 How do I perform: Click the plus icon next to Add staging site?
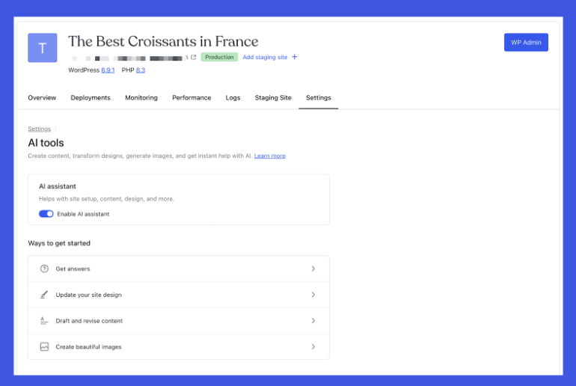295,57
